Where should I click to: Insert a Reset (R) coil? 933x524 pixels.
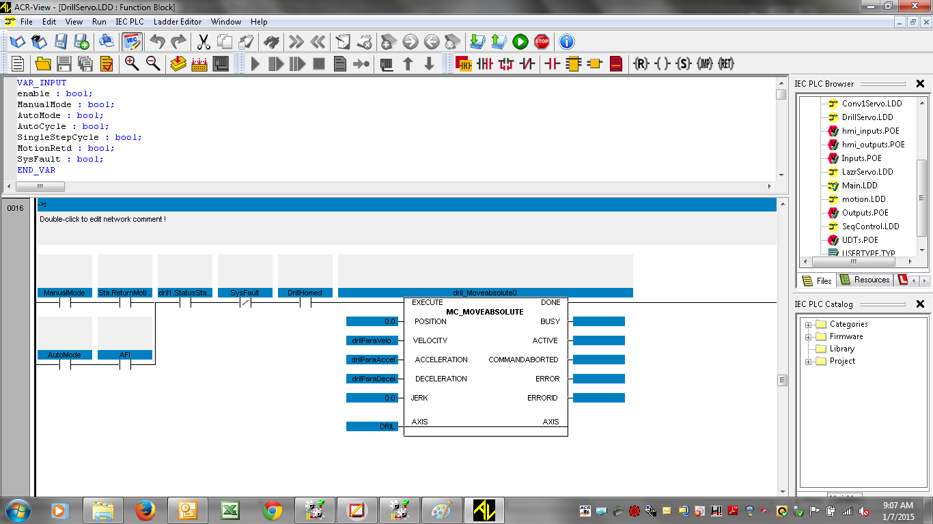[641, 64]
